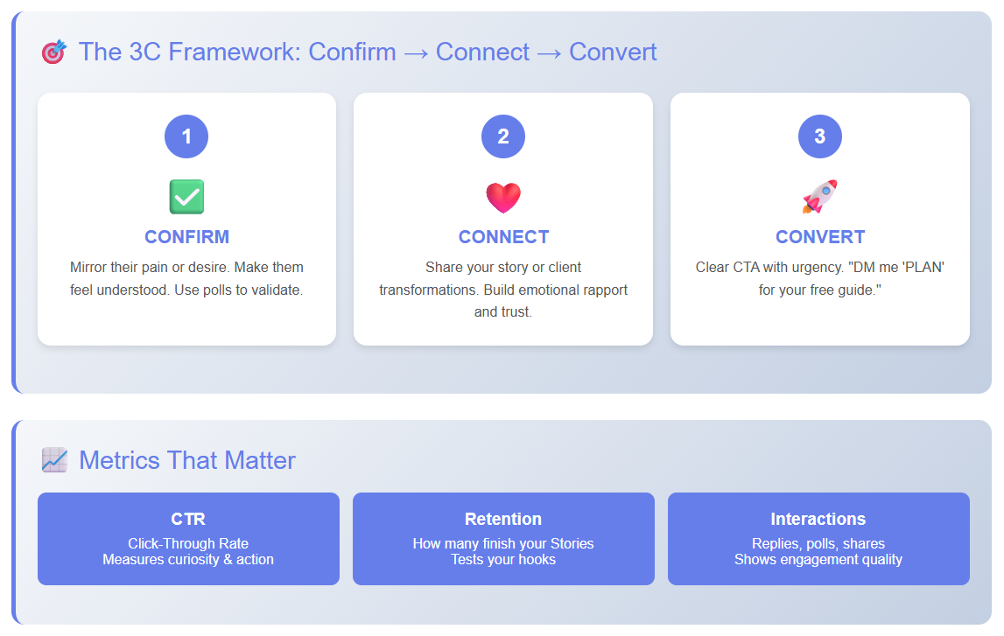Open the Retention metric tile
This screenshot has width=1004, height=636.
point(503,539)
